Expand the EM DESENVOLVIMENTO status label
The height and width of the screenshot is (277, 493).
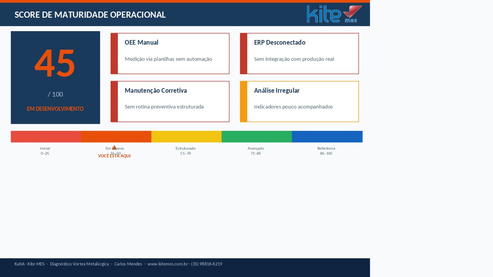point(55,109)
